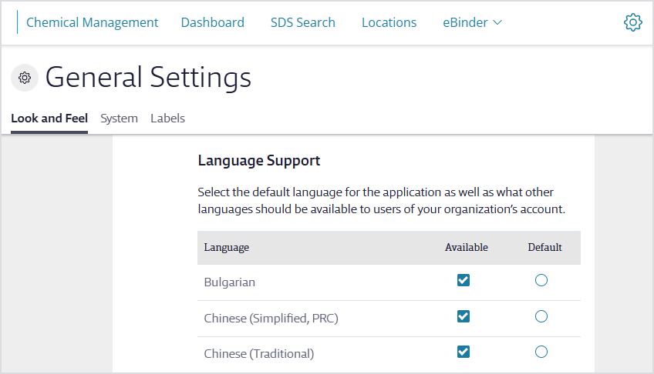Uncheck Bulgarian availability checkbox

(464, 280)
